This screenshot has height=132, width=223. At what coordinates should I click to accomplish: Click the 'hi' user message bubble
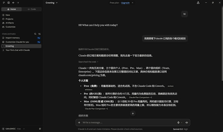185,14
